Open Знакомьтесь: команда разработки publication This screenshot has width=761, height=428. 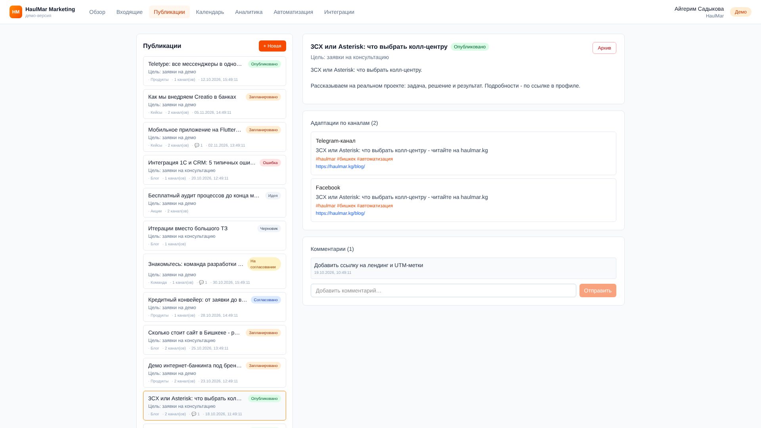(214, 271)
